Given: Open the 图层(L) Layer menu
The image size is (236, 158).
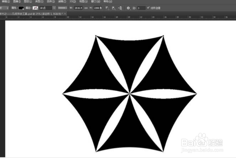Looking at the screenshot, I should (28, 2).
